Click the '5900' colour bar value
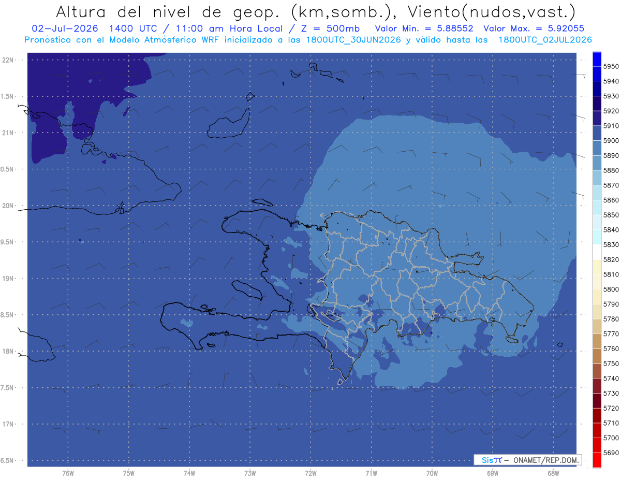This screenshot has height=480, width=621. coord(611,140)
